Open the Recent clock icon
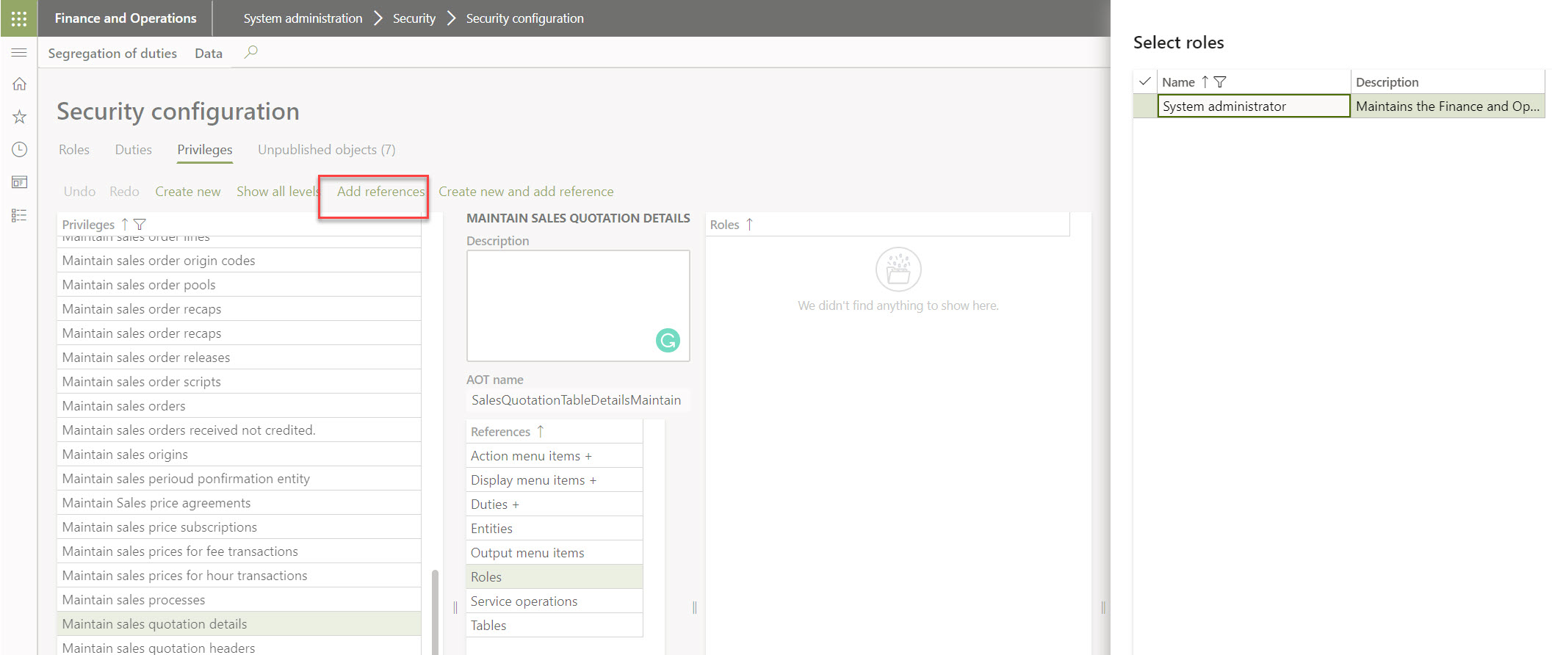 [x=19, y=150]
